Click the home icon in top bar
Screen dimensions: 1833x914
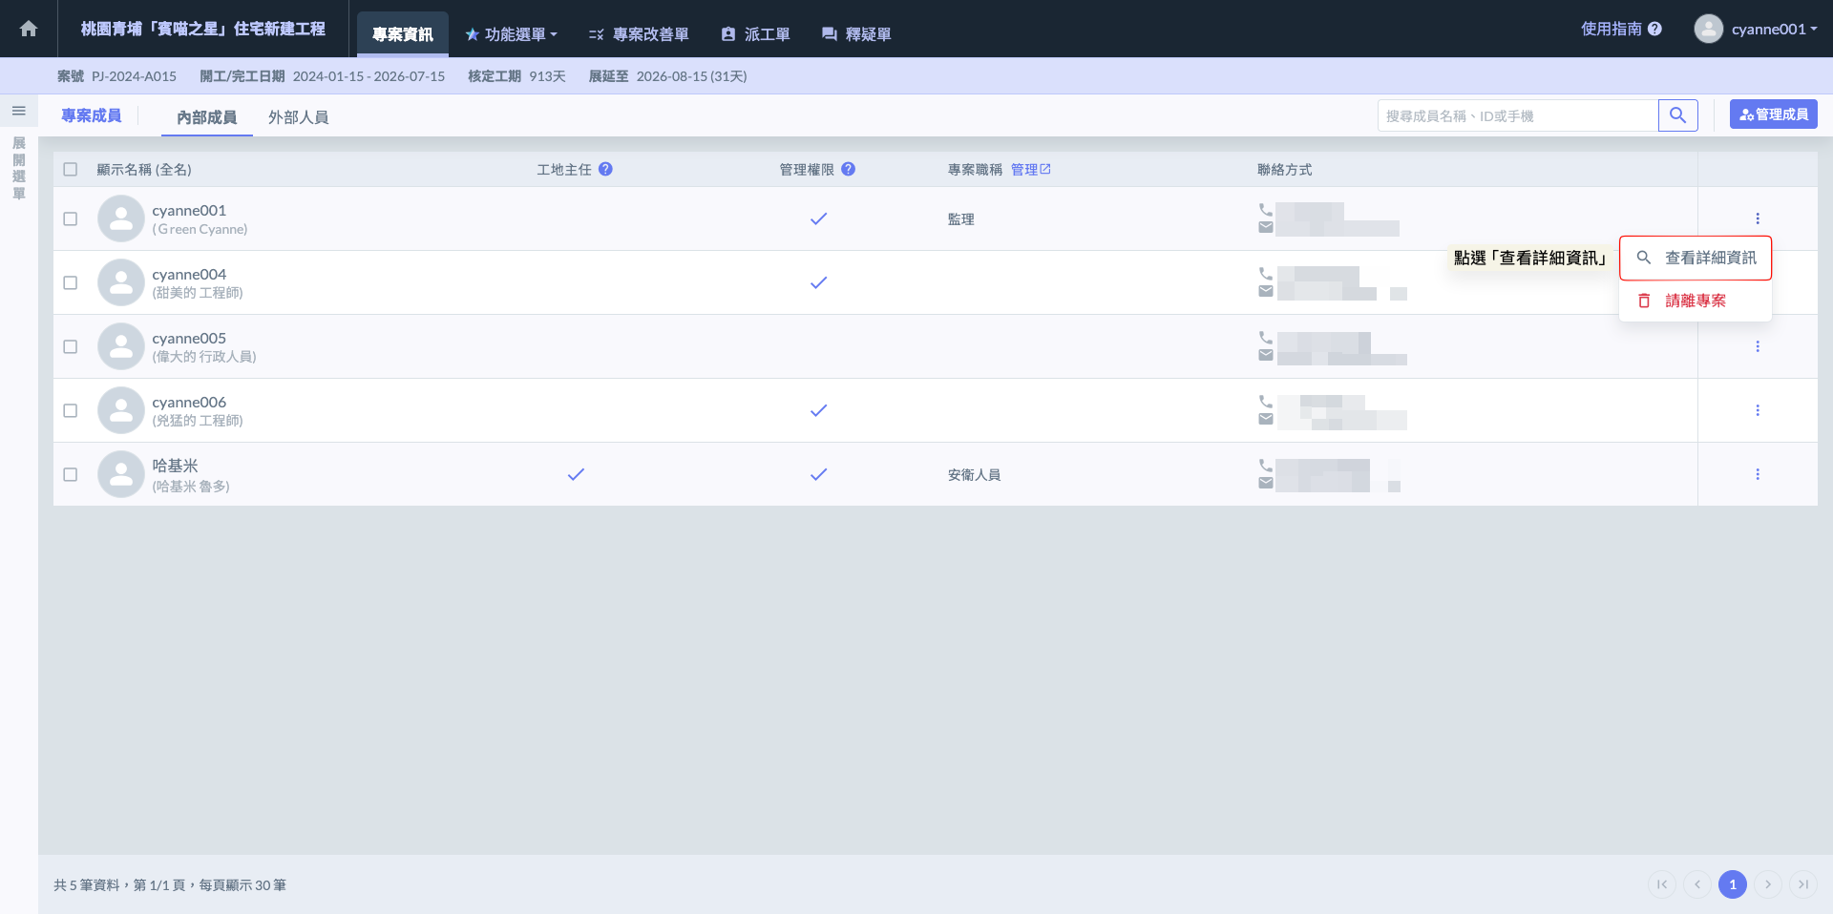[29, 29]
